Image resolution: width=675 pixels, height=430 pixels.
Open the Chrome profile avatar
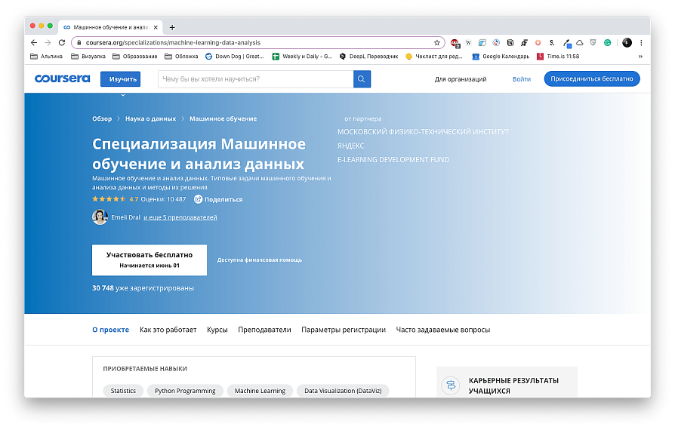point(627,42)
